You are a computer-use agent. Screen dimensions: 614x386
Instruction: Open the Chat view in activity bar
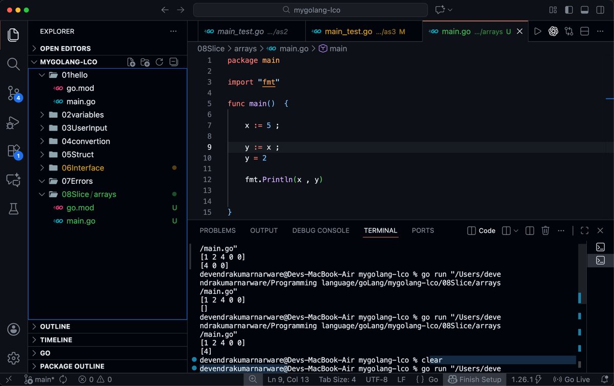pyautogui.click(x=13, y=180)
